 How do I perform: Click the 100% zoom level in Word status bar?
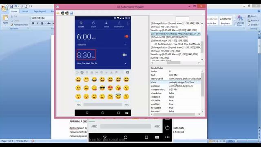click(x=230, y=141)
